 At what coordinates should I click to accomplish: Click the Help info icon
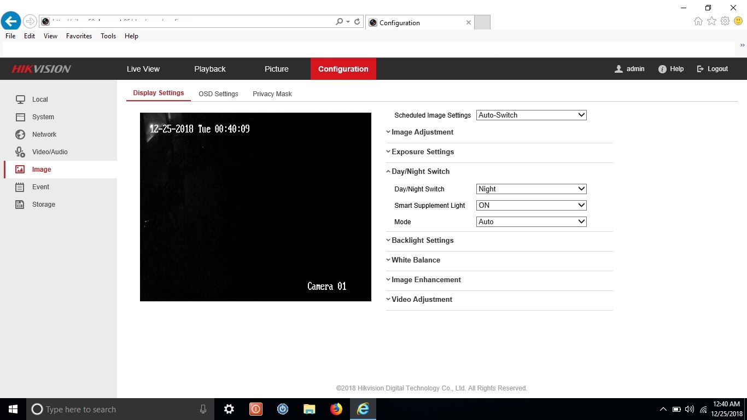(x=662, y=69)
